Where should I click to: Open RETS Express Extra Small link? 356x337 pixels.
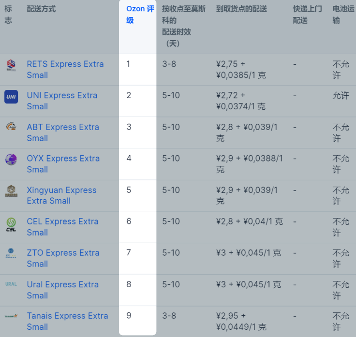coord(65,70)
